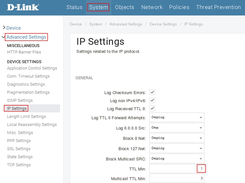
Task: Go to the Network tab
Action: click(x=152, y=7)
